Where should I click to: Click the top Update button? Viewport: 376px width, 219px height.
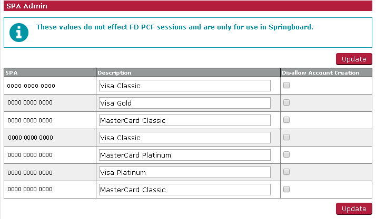(x=354, y=59)
